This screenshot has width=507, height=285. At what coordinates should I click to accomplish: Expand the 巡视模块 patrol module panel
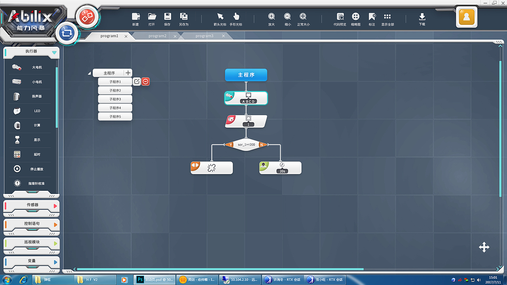click(x=55, y=243)
